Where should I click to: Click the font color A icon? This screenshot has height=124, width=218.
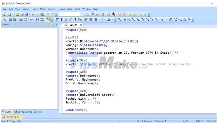[x=109, y=19]
